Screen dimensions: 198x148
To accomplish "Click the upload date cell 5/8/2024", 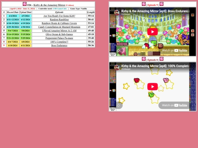I will [26, 31].
